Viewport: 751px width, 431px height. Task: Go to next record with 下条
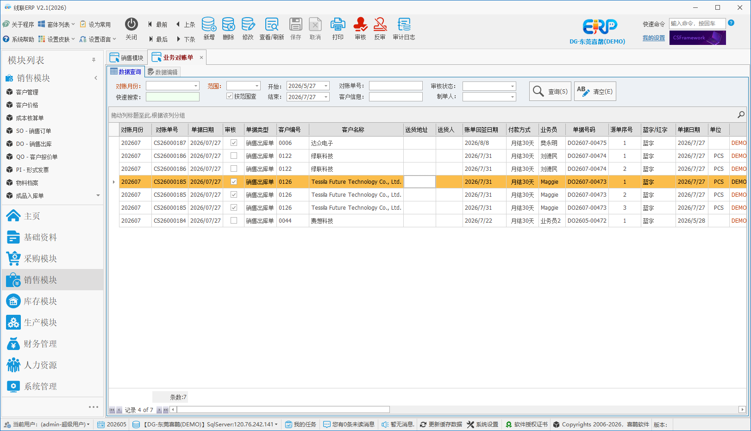[186, 39]
